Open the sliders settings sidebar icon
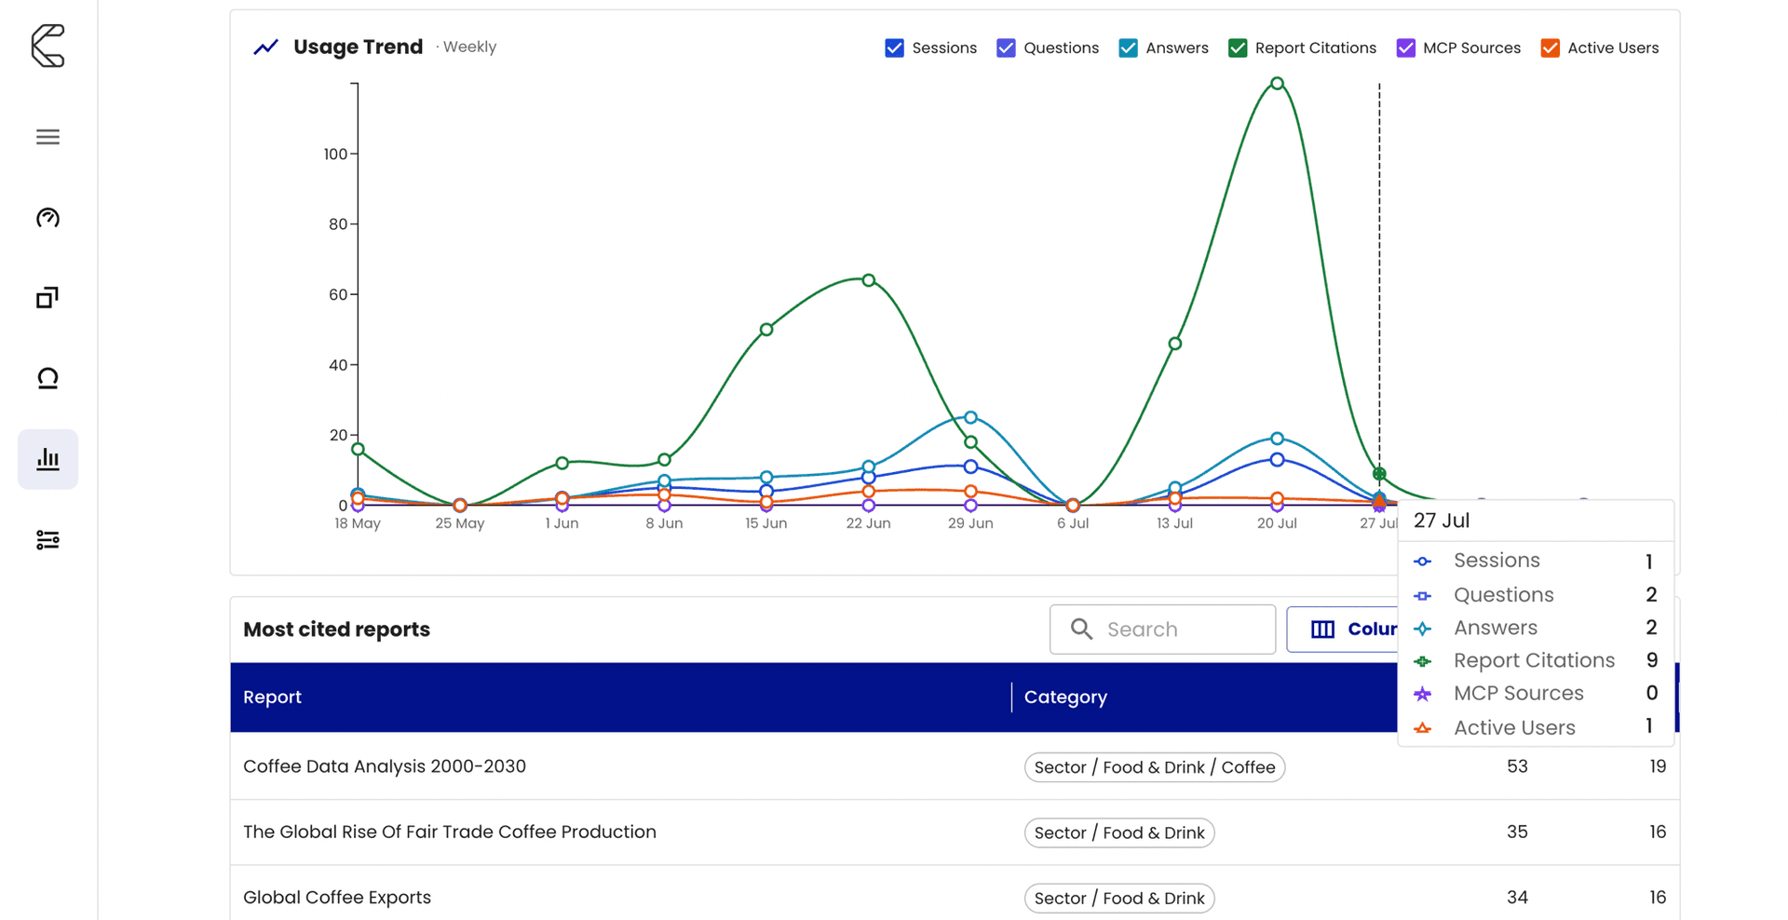 47,540
